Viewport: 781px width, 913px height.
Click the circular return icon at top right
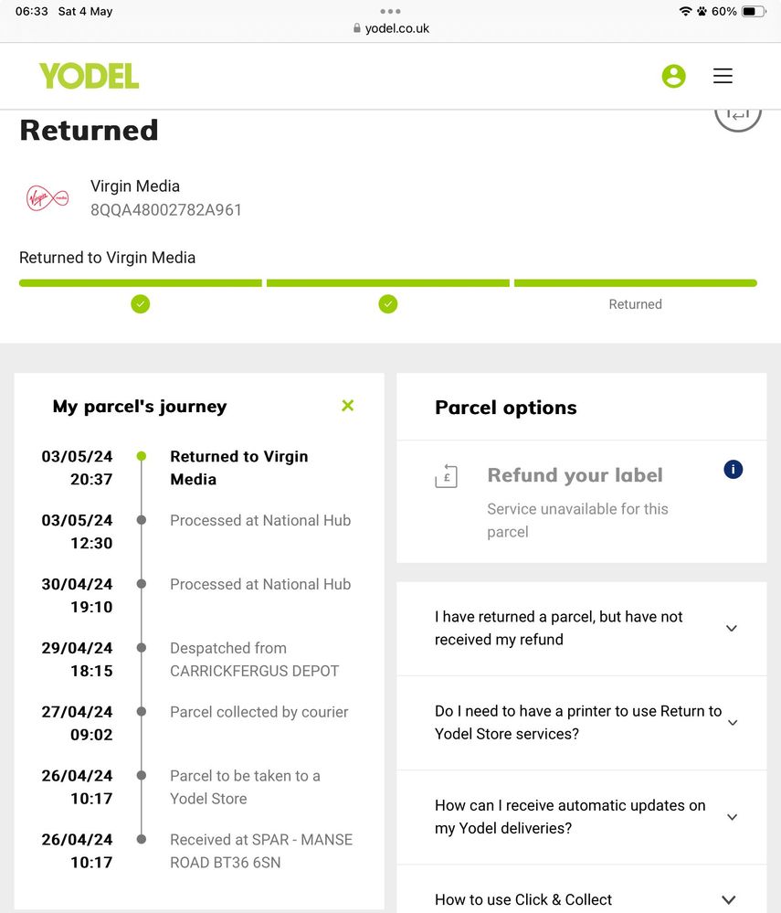(738, 116)
